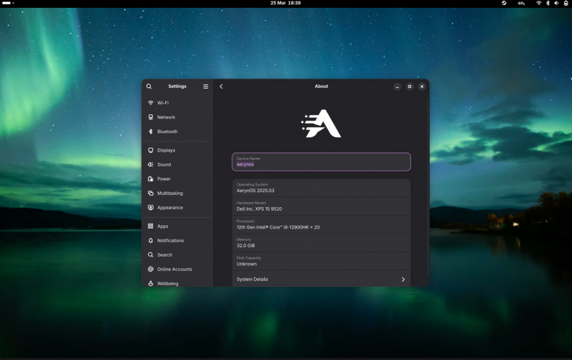Select the 'i9-12900HK × 20' processor text
The image size is (572, 360).
tap(301, 227)
